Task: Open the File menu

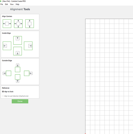Action: 2,4
